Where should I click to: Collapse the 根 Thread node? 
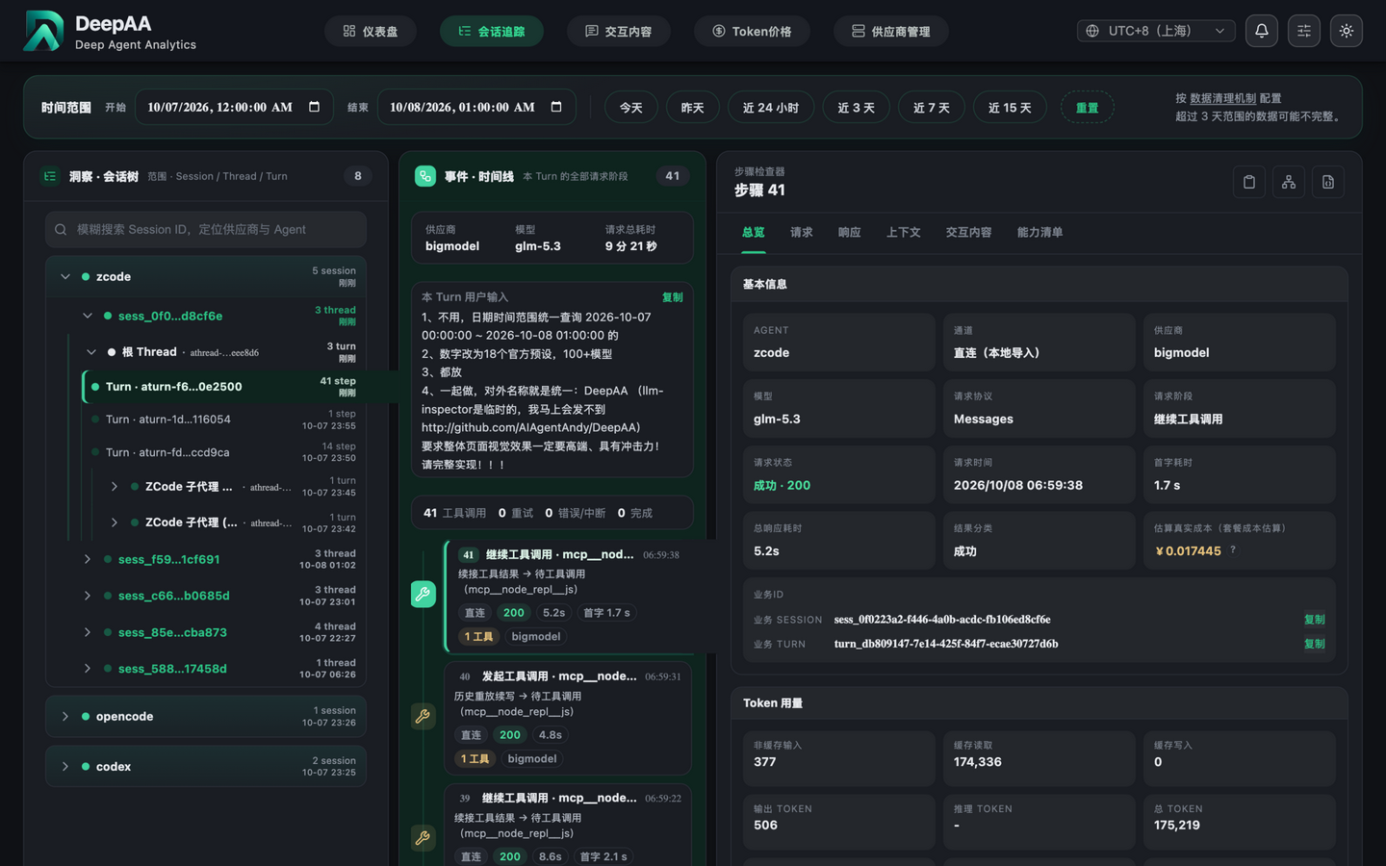tap(91, 352)
